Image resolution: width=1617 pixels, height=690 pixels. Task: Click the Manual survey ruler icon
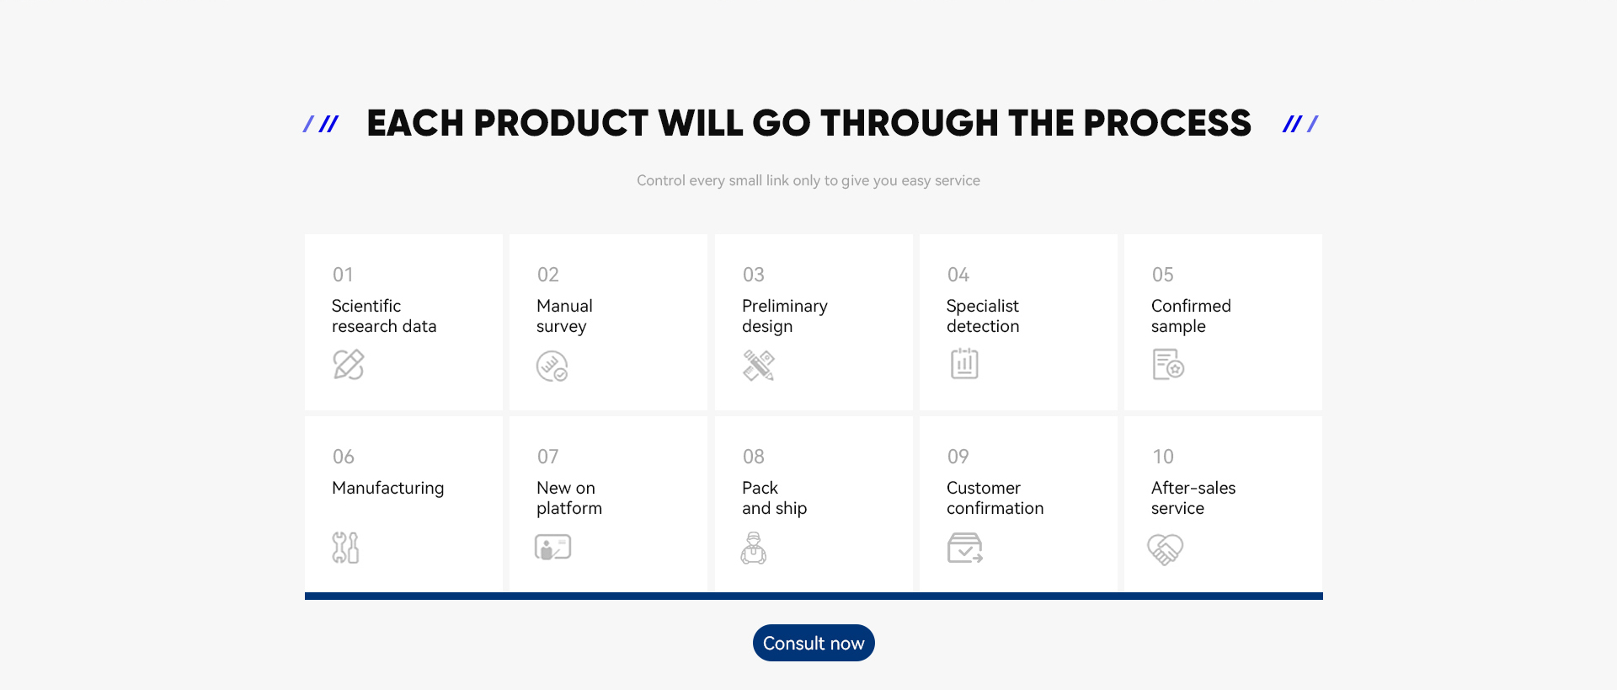coord(552,366)
